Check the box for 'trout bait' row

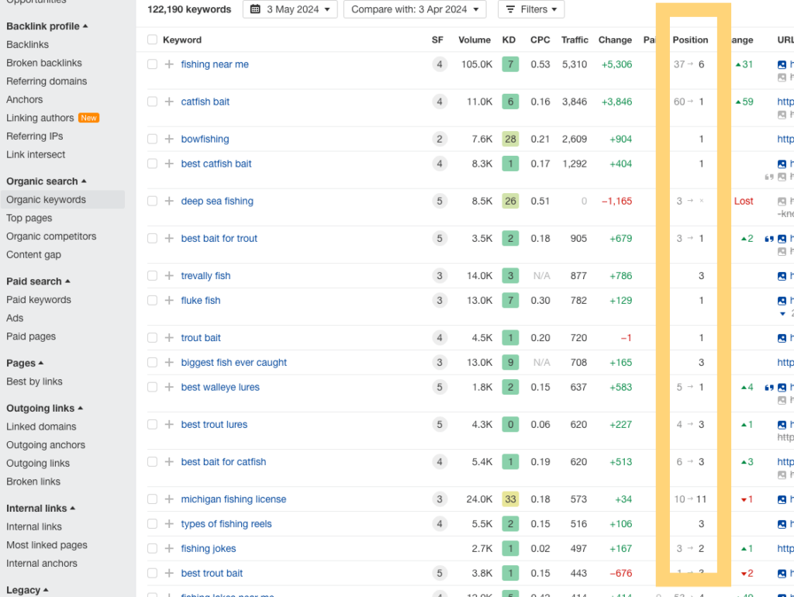(152, 338)
